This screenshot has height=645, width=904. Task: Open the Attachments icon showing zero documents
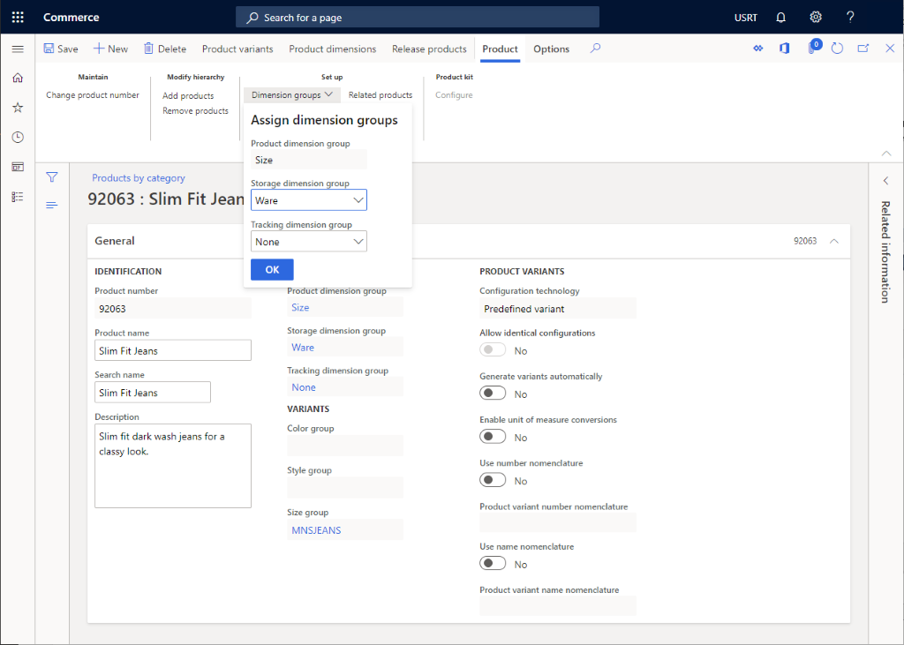(x=811, y=49)
